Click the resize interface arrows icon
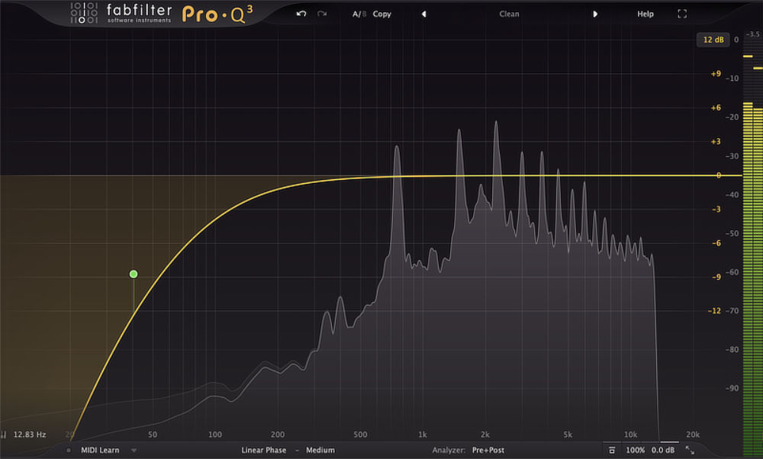The image size is (763, 459). pyautogui.click(x=690, y=451)
